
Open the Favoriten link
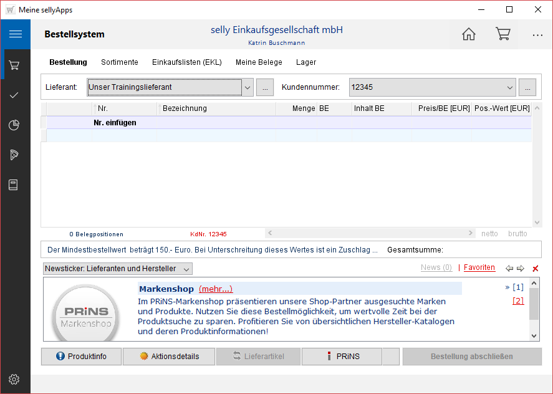coord(479,267)
